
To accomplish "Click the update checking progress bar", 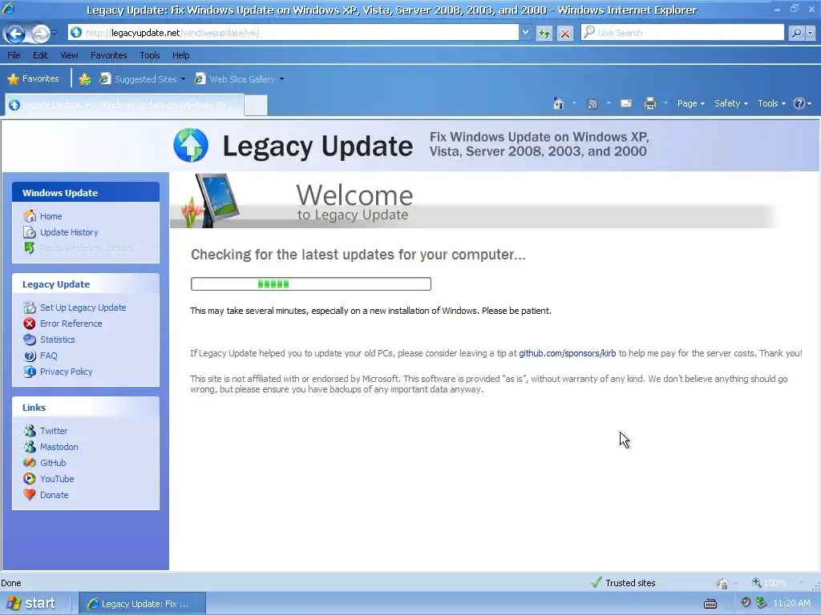I will [311, 284].
